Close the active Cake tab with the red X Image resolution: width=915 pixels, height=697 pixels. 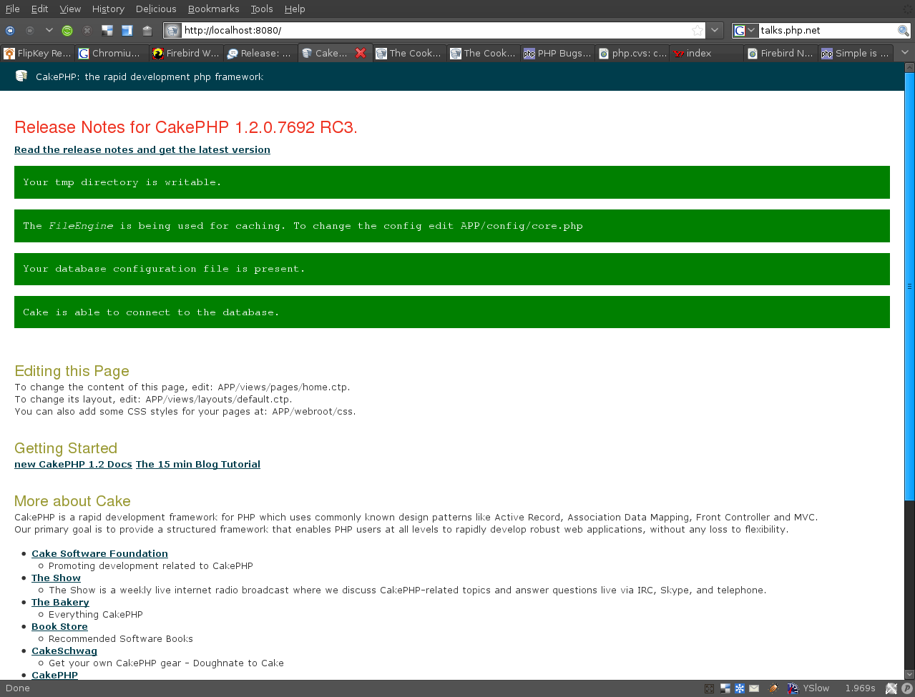click(x=361, y=53)
